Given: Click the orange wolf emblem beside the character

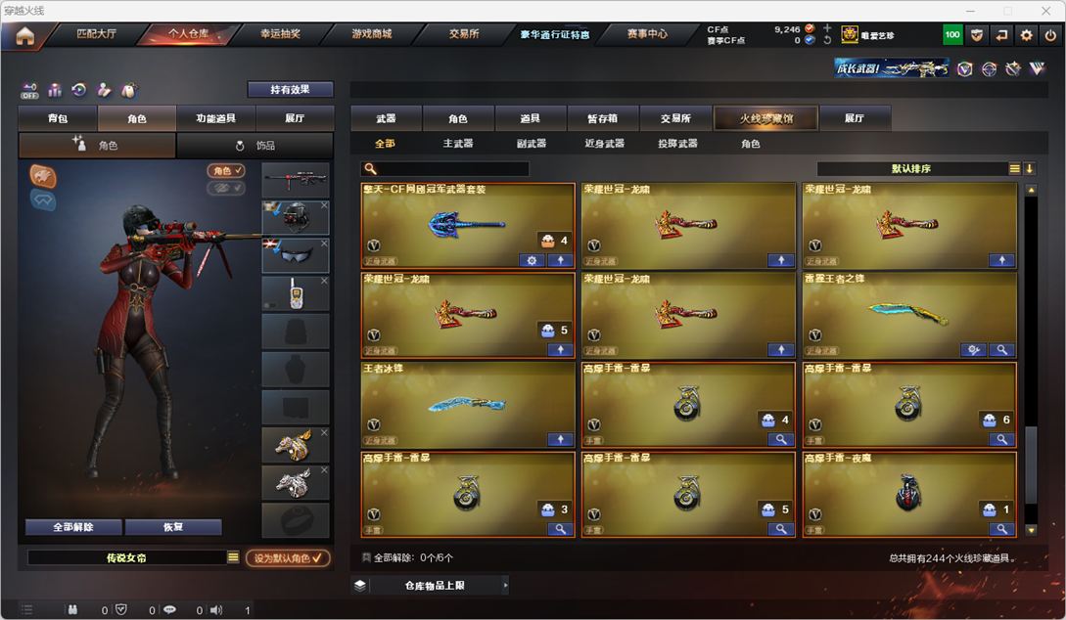Looking at the screenshot, I should (x=43, y=176).
